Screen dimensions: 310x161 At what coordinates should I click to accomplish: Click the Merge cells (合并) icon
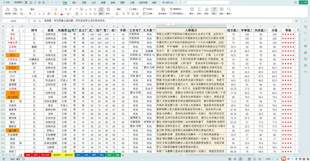pyautogui.click(x=108, y=9)
